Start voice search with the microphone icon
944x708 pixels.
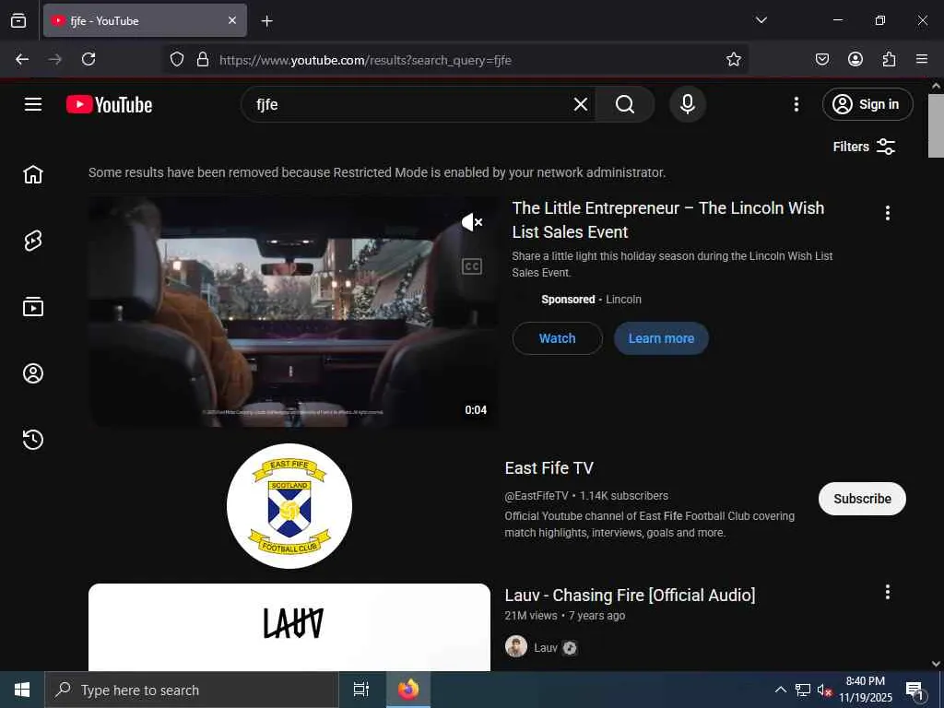pyautogui.click(x=688, y=105)
